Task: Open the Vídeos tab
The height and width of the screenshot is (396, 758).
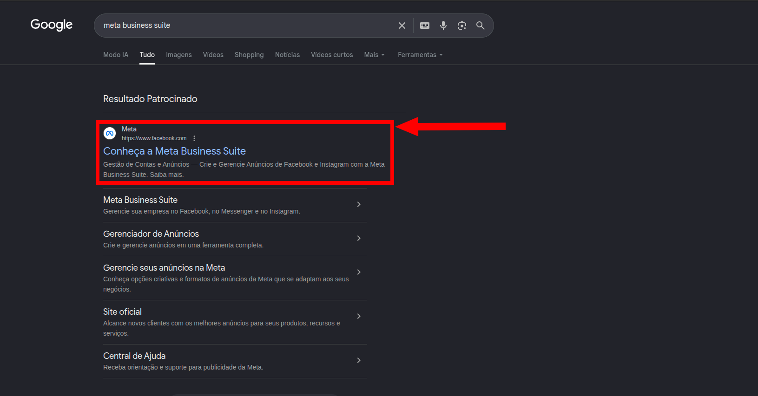Action: pyautogui.click(x=213, y=55)
